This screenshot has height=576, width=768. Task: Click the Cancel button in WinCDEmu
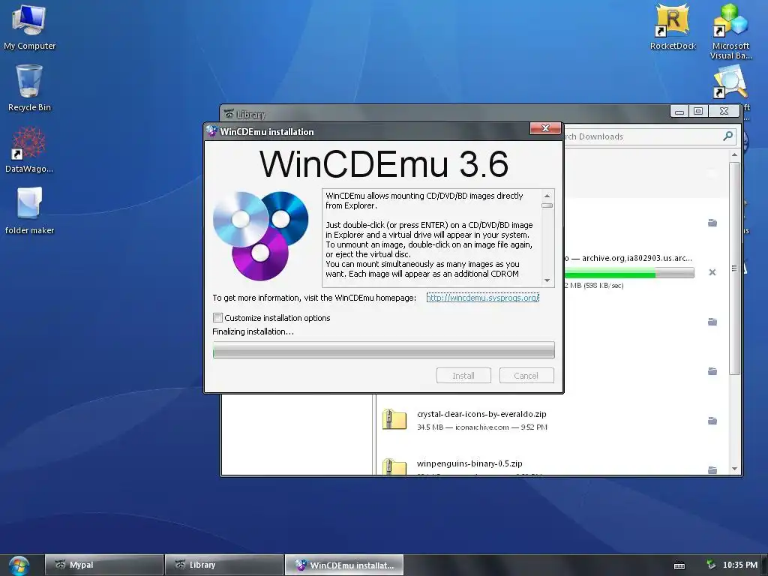[526, 376]
